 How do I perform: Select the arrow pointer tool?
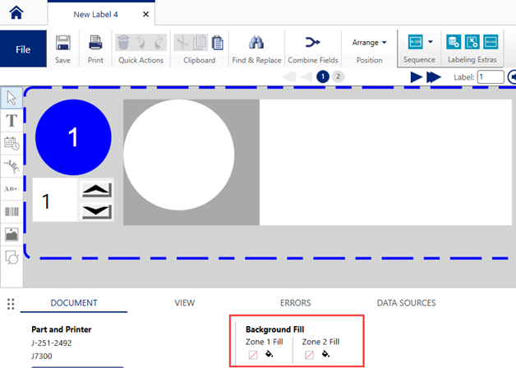coord(12,98)
